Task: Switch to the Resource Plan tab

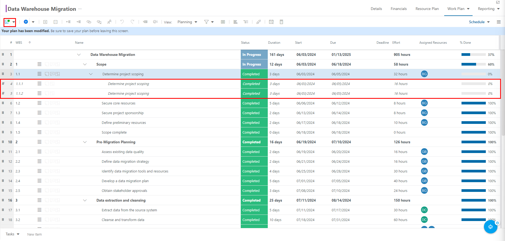Action: coord(427,9)
